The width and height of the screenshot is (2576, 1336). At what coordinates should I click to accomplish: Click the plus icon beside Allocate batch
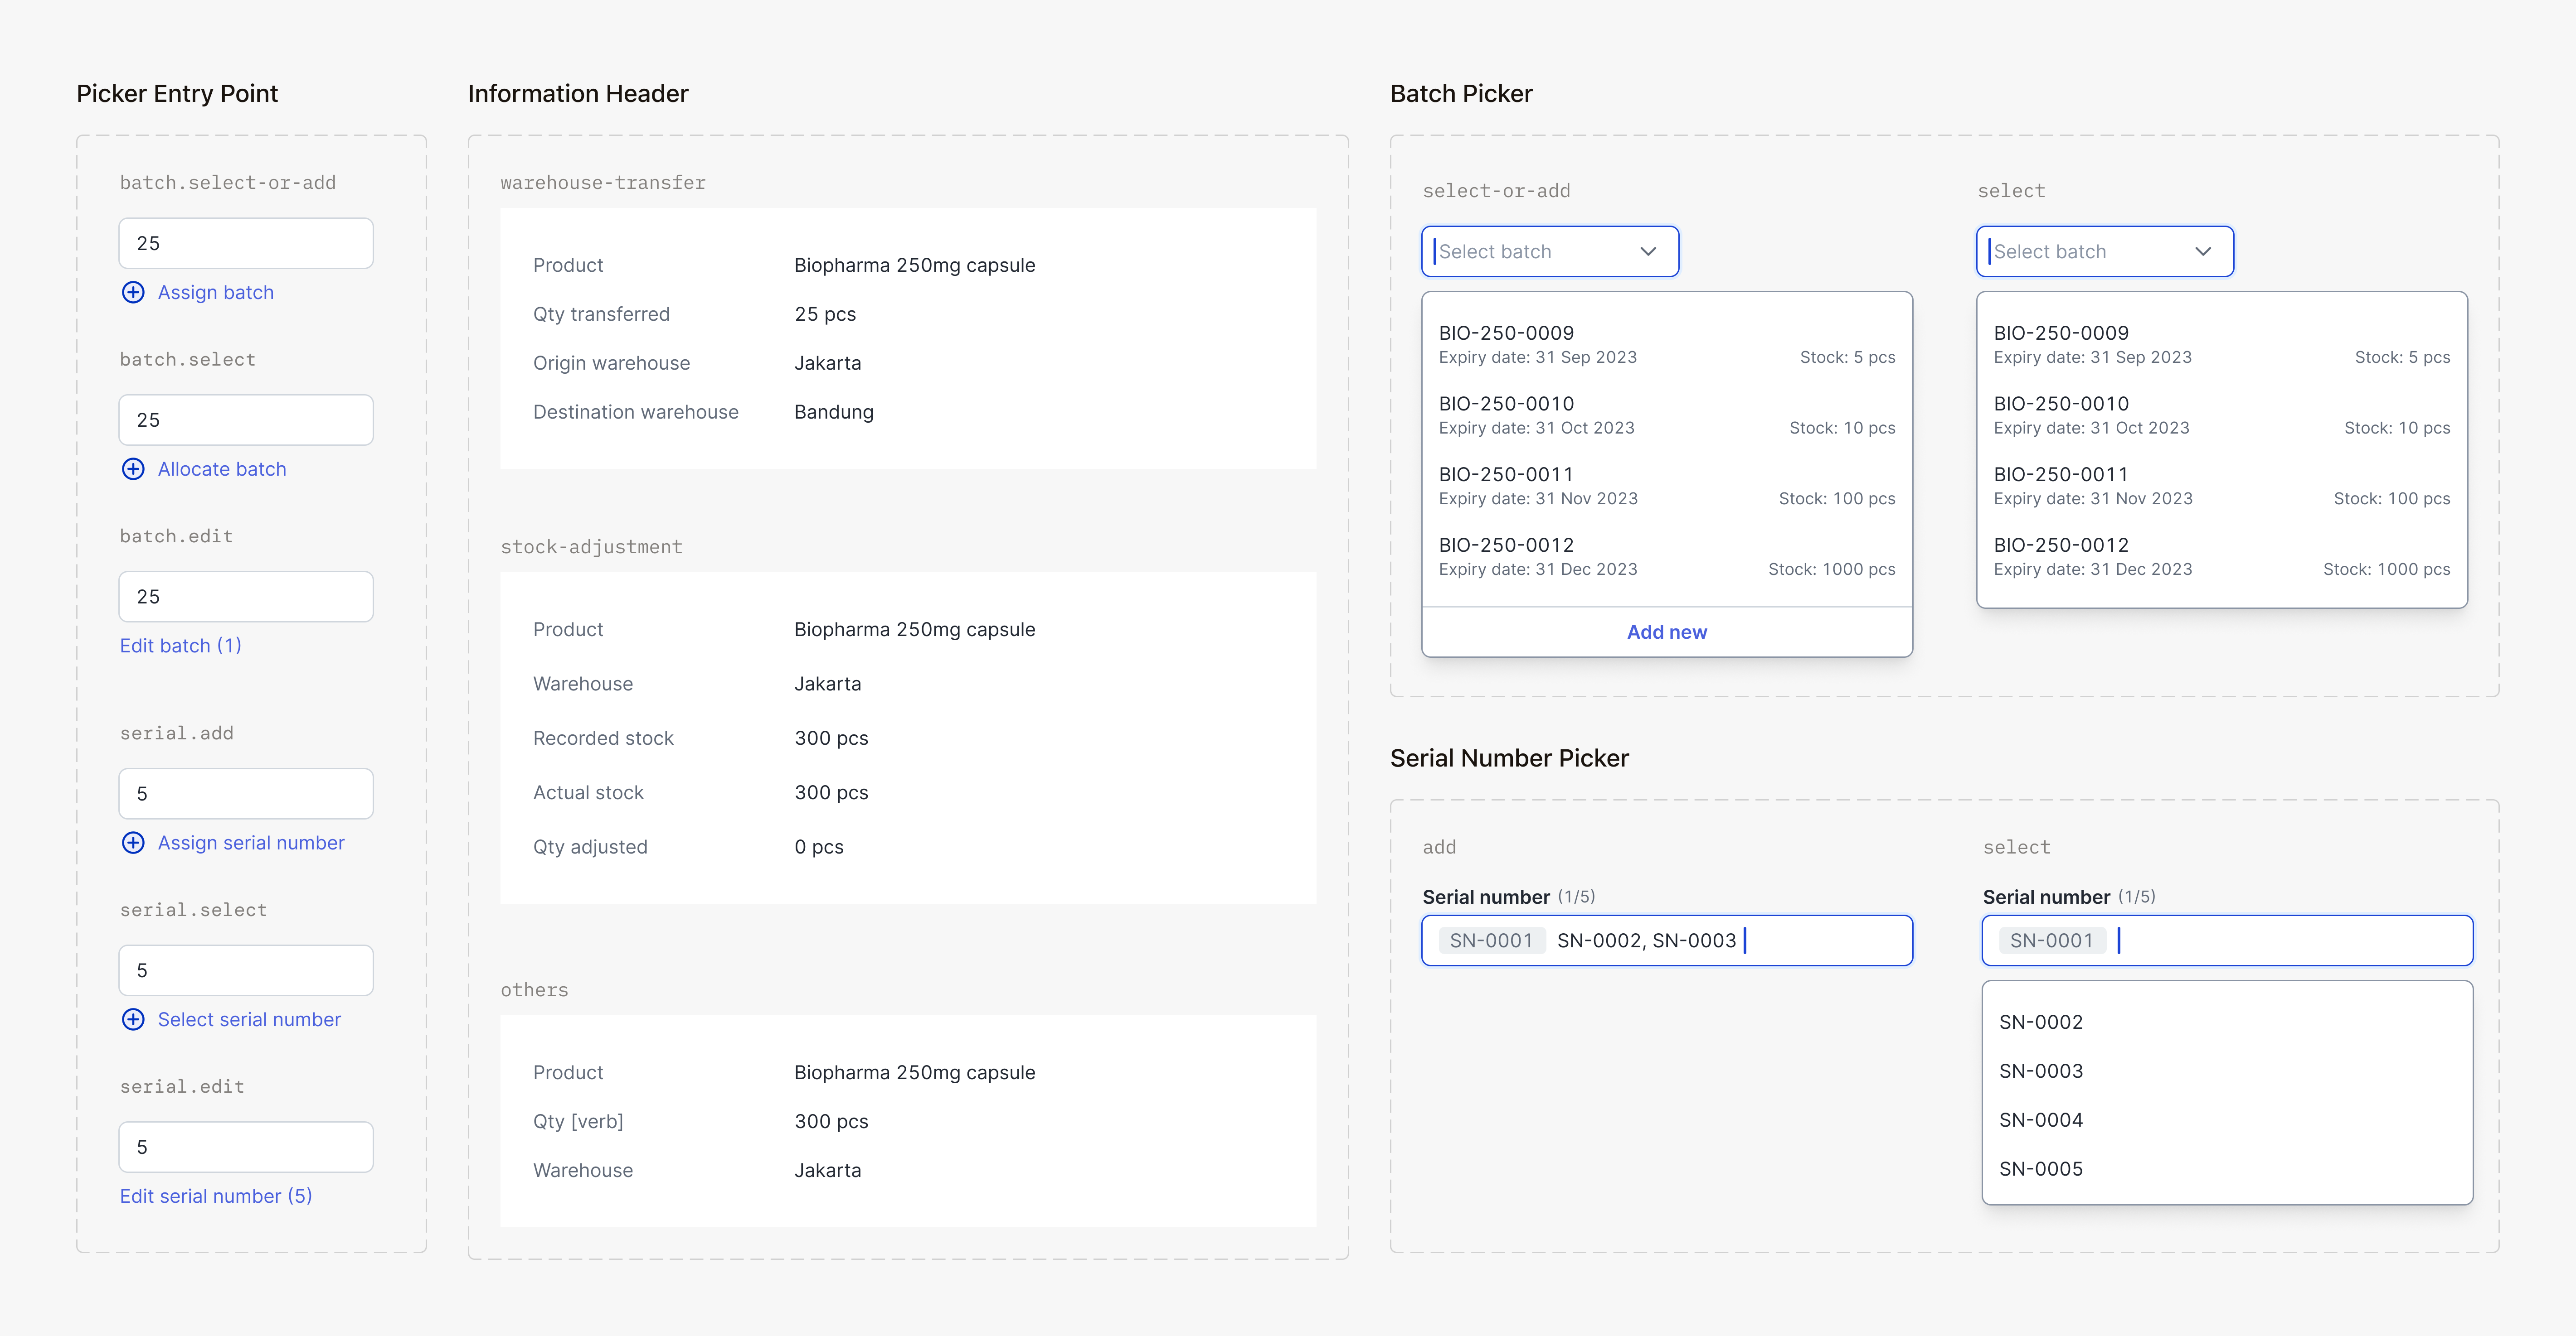pos(133,468)
